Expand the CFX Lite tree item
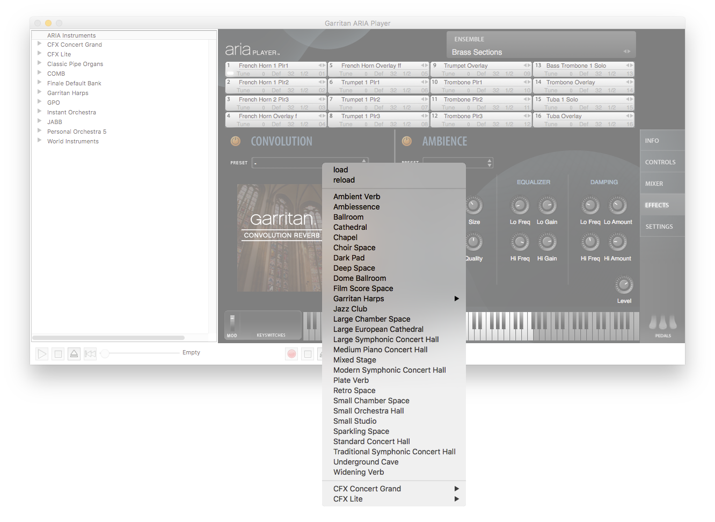This screenshot has width=715, height=522. (39, 54)
